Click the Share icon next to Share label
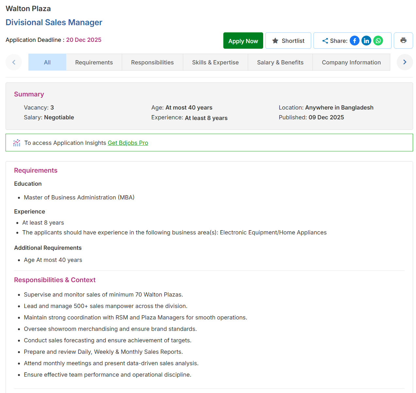 tap(325, 41)
